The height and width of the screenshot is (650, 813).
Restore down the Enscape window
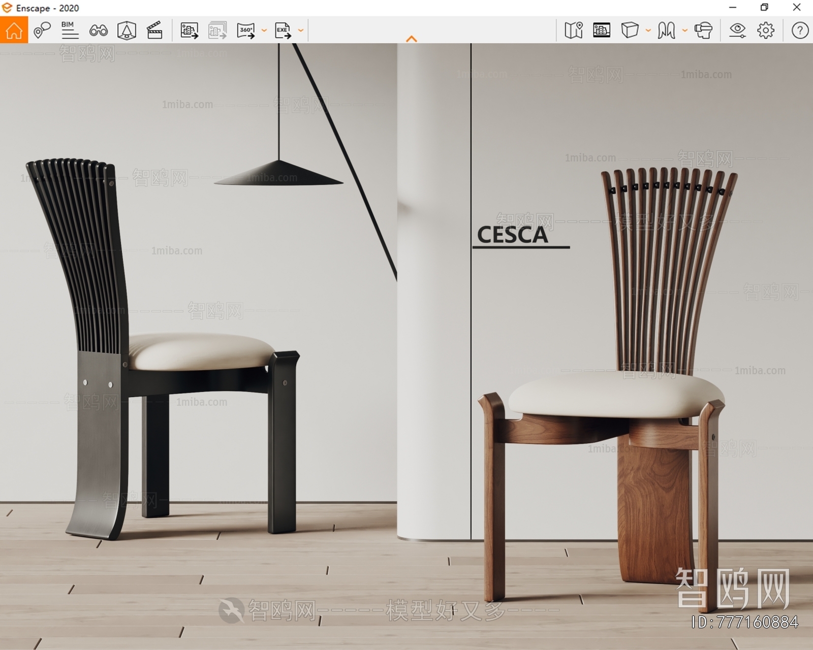(x=764, y=8)
